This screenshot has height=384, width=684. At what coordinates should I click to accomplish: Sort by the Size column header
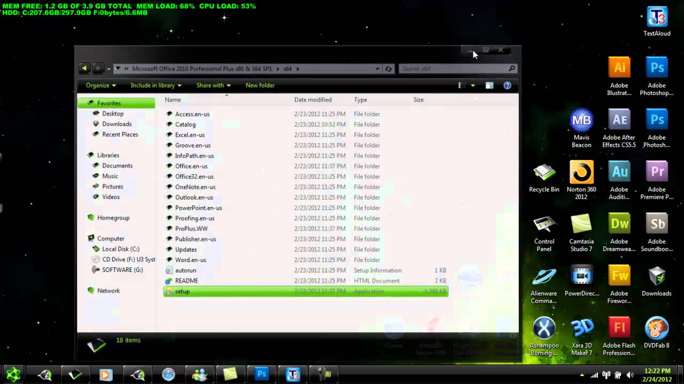click(418, 100)
